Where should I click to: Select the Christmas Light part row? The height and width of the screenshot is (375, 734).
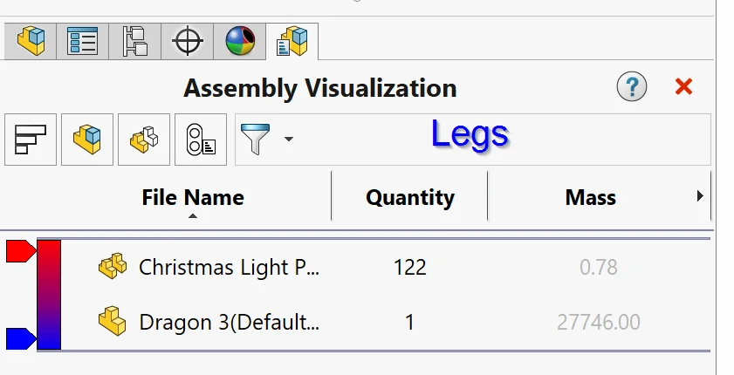pyautogui.click(x=229, y=267)
